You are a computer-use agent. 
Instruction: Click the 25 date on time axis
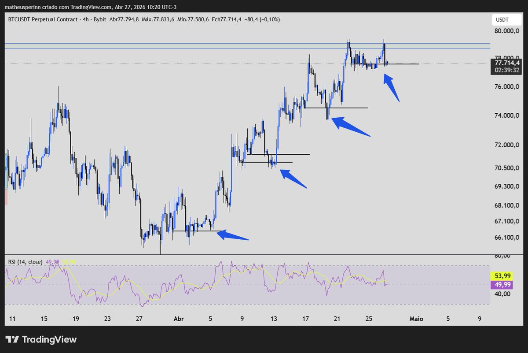[369, 319]
